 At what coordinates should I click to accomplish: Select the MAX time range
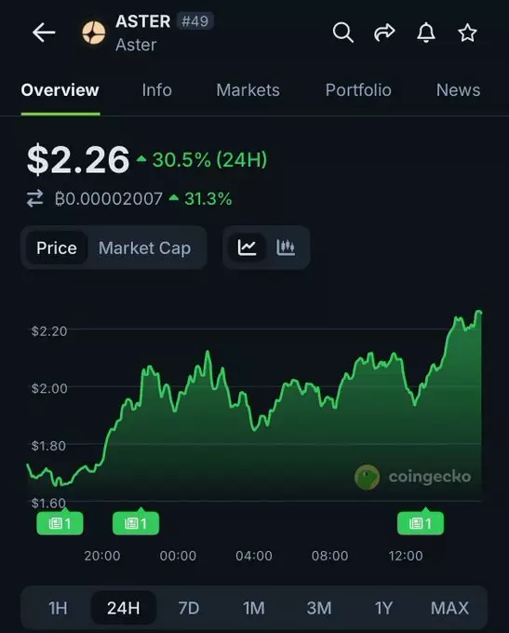(449, 608)
